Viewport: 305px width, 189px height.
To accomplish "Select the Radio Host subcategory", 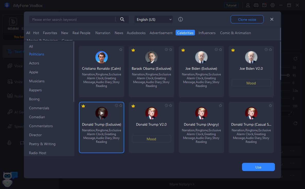I will [x=38, y=153].
